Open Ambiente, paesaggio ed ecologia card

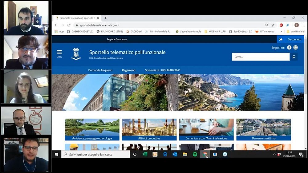pyautogui.click(x=92, y=129)
